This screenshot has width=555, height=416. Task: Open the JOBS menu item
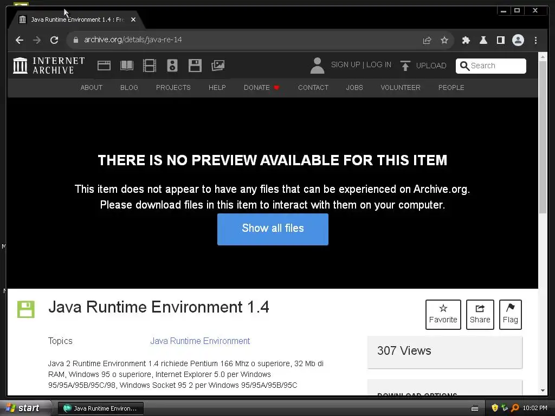pyautogui.click(x=354, y=88)
